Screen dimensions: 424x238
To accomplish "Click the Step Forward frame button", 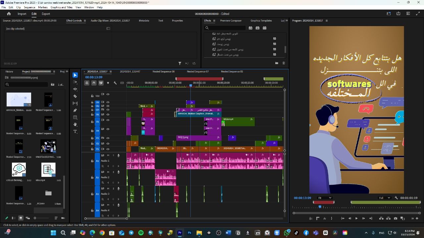I will coord(364,218).
